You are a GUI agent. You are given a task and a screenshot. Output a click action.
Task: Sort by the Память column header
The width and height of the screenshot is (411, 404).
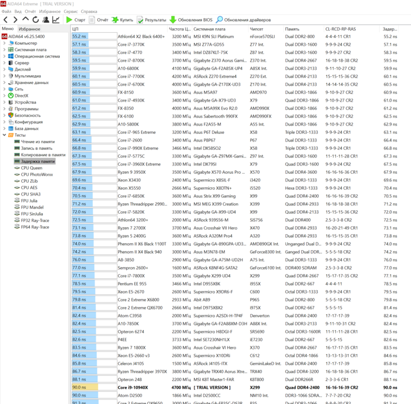[x=304, y=29]
